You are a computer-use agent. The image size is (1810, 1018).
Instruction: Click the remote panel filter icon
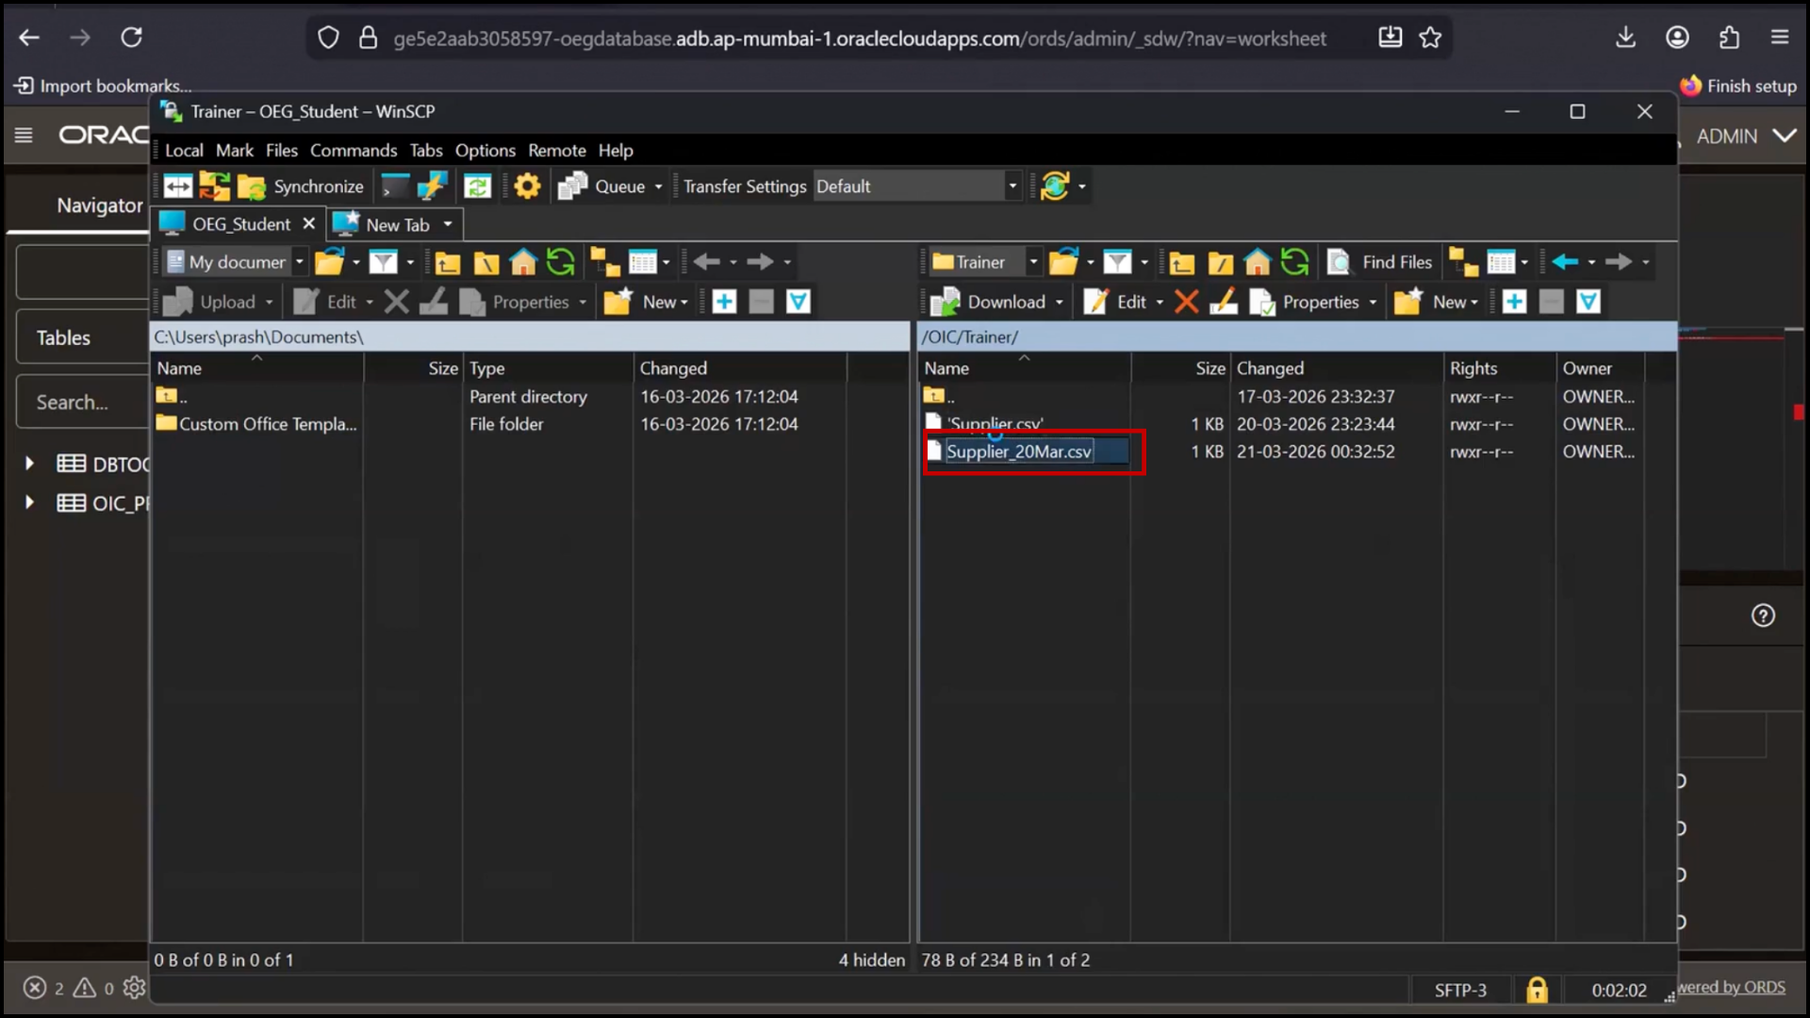(x=1117, y=262)
